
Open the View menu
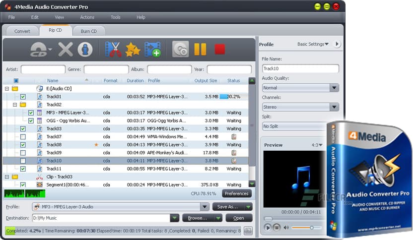click(x=59, y=17)
